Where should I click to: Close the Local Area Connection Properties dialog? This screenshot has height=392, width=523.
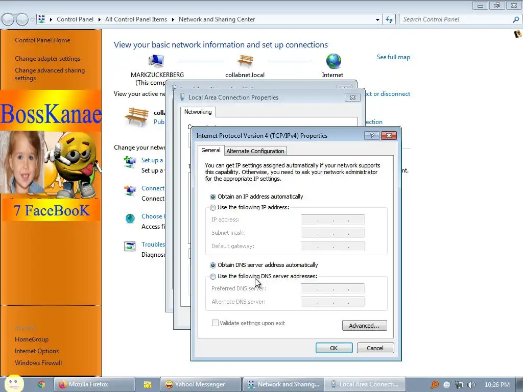click(x=352, y=97)
